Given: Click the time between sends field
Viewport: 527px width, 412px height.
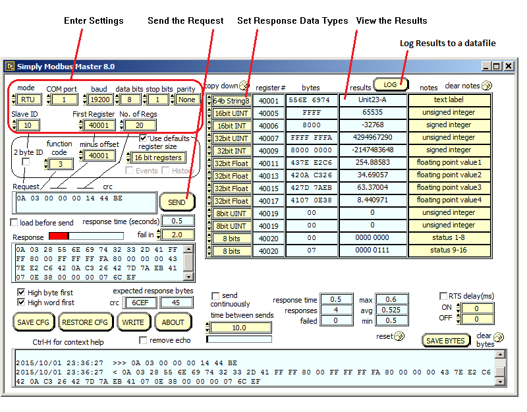Looking at the screenshot, I should tap(239, 328).
